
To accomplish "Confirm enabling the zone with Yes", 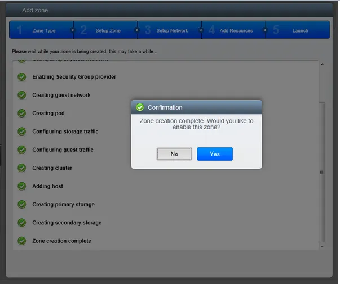I will pyautogui.click(x=215, y=154).
